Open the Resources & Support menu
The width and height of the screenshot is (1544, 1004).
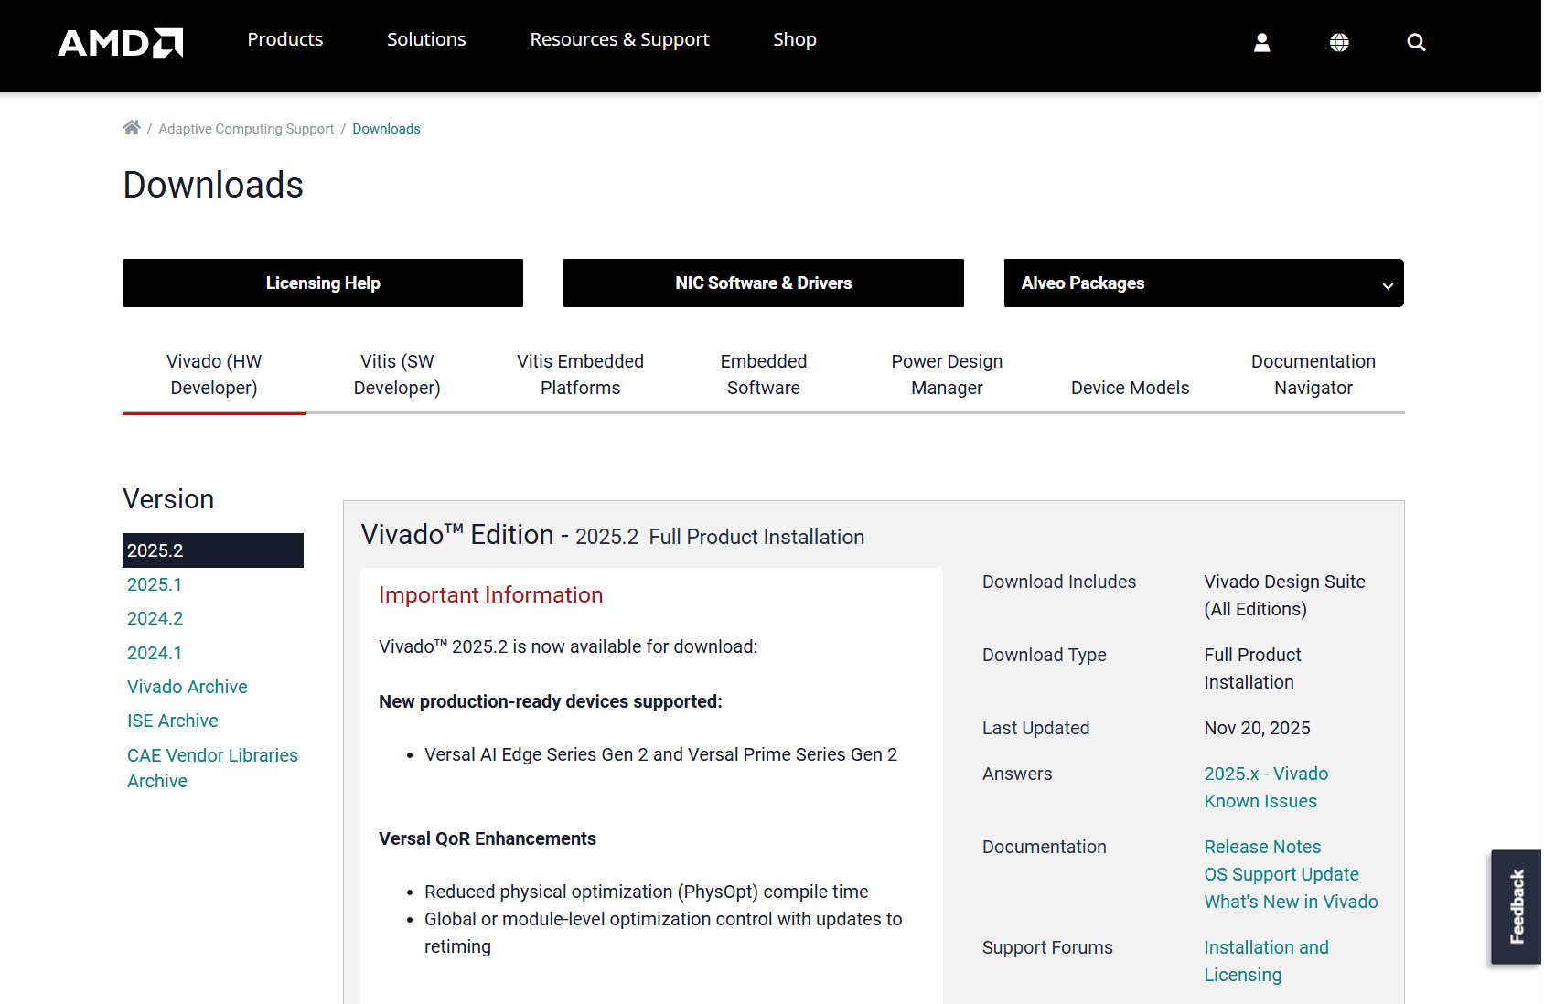click(x=619, y=39)
